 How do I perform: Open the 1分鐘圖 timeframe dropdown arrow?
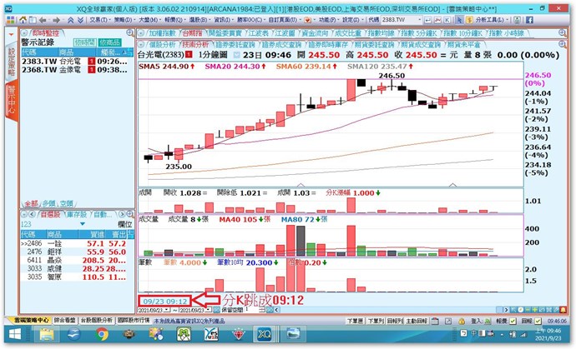(236, 55)
